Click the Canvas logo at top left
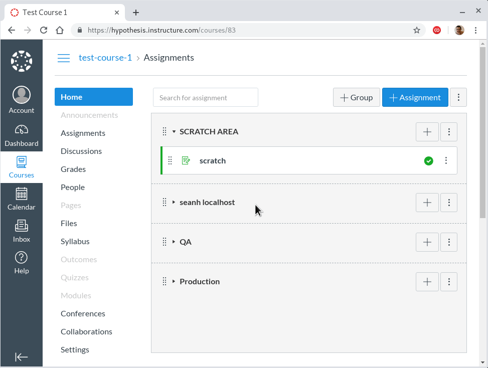Image resolution: width=488 pixels, height=368 pixels. pyautogui.click(x=21, y=61)
